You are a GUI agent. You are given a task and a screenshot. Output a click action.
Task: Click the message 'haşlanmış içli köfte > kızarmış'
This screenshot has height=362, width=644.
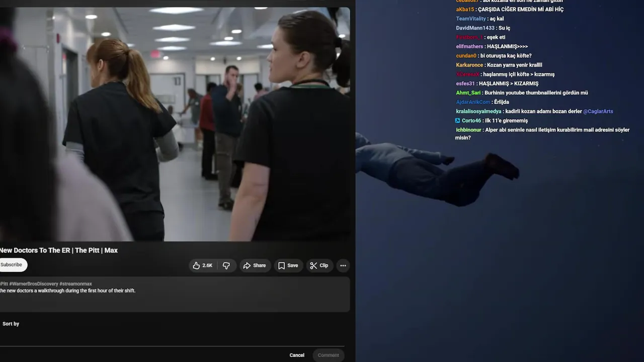[x=519, y=74]
